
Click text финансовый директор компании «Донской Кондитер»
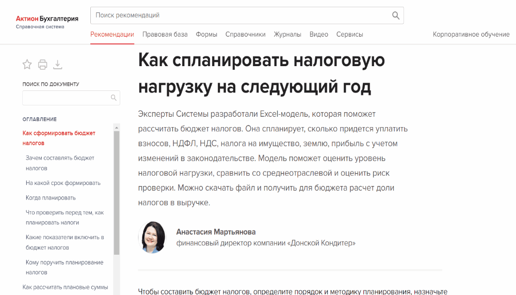tap(266, 243)
